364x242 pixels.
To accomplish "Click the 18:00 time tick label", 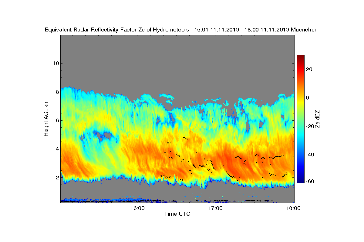I will pyautogui.click(x=294, y=208).
